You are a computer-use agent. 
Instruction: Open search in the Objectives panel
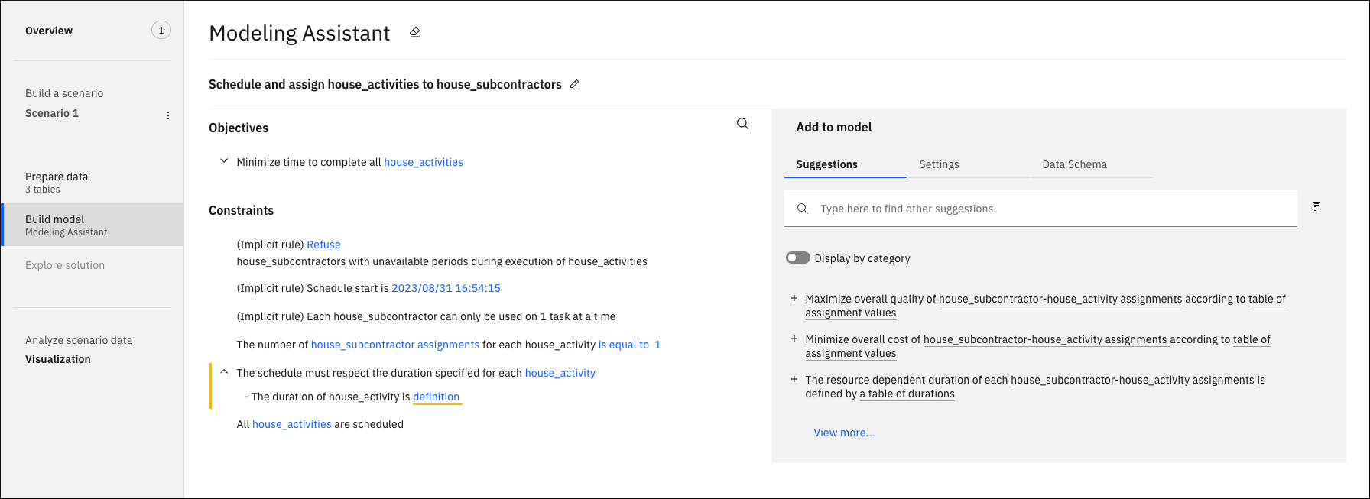pyautogui.click(x=742, y=124)
